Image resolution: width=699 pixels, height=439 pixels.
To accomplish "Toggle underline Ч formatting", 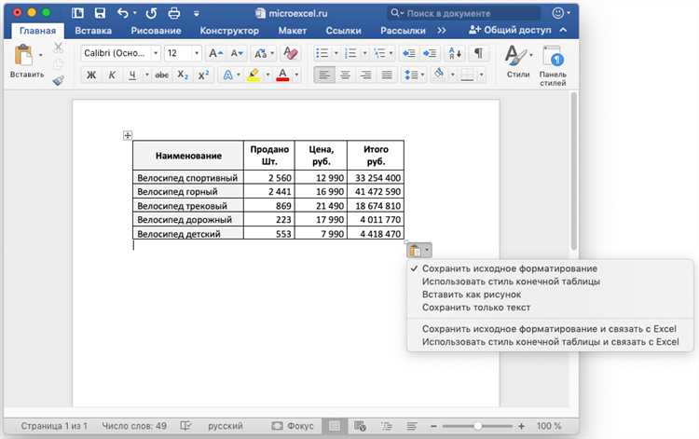I will pyautogui.click(x=132, y=75).
